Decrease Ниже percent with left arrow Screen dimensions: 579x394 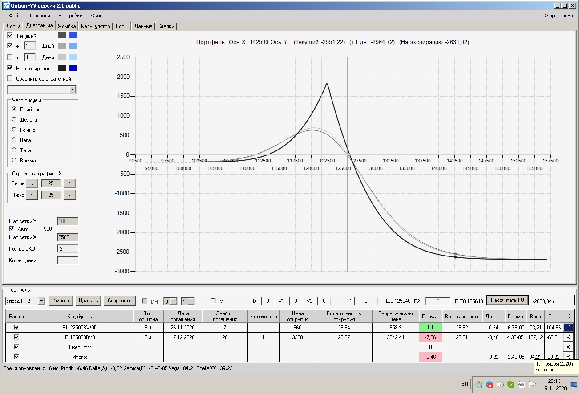pos(32,195)
